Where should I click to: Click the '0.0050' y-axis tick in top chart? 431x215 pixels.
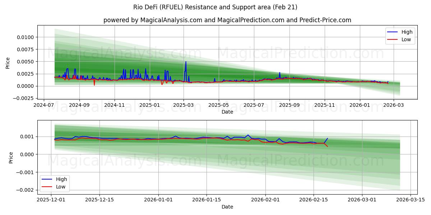(x=26, y=62)
